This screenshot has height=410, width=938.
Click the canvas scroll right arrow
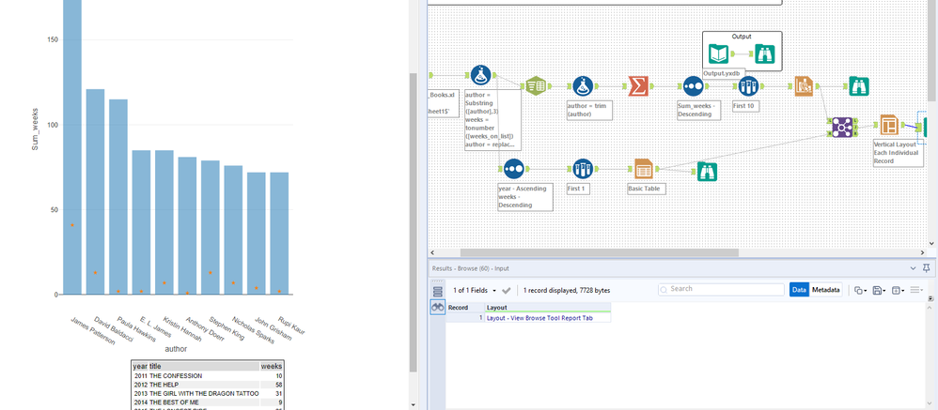pos(923,252)
